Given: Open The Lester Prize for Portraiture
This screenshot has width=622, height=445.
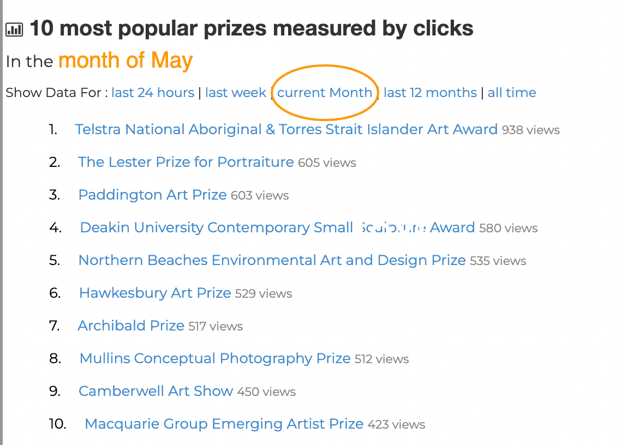Looking at the screenshot, I should [x=186, y=162].
